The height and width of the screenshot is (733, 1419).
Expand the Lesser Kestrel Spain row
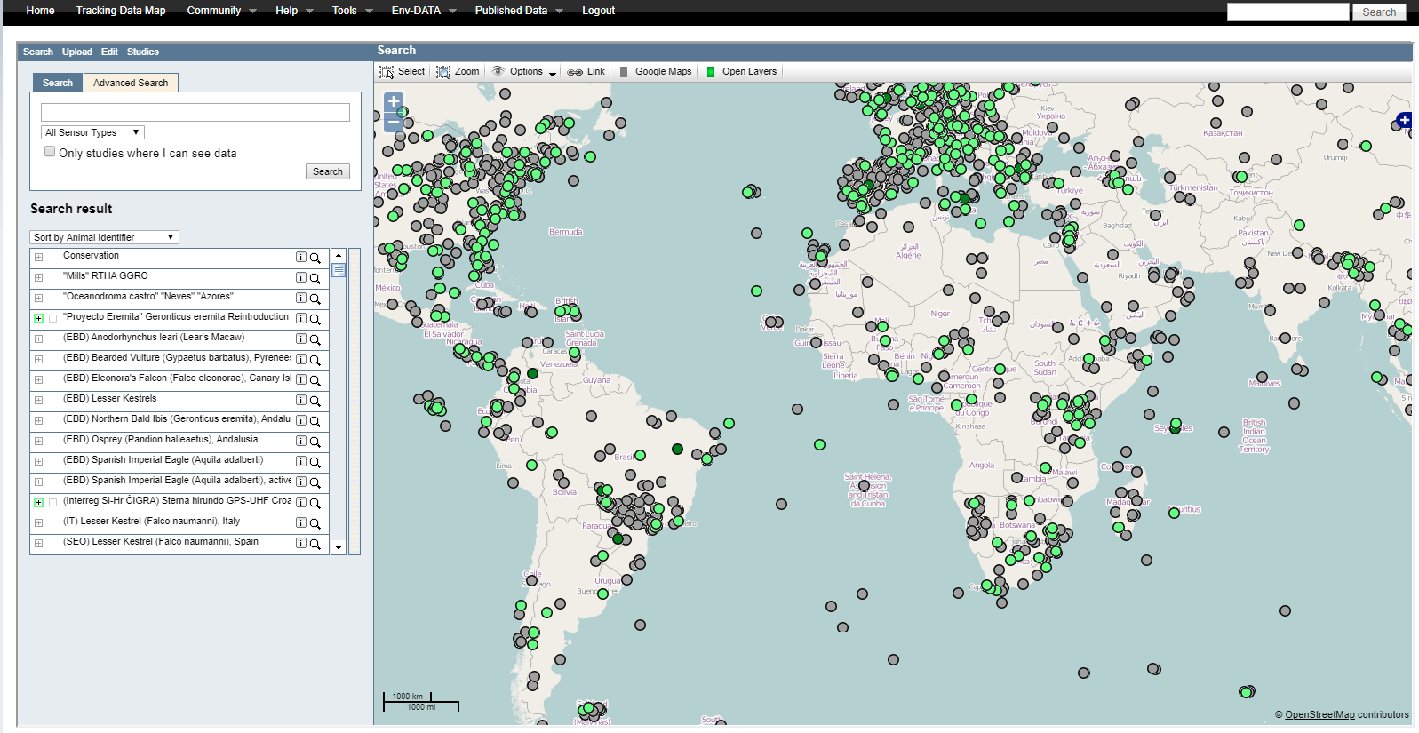coord(38,543)
